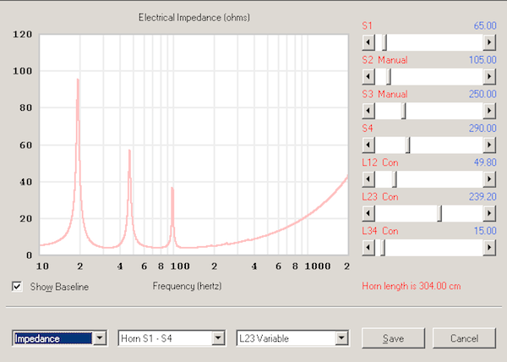Viewport: 507px width, 362px height.
Task: Open the Horn S1 - S4 dropdown
Action: (x=218, y=338)
